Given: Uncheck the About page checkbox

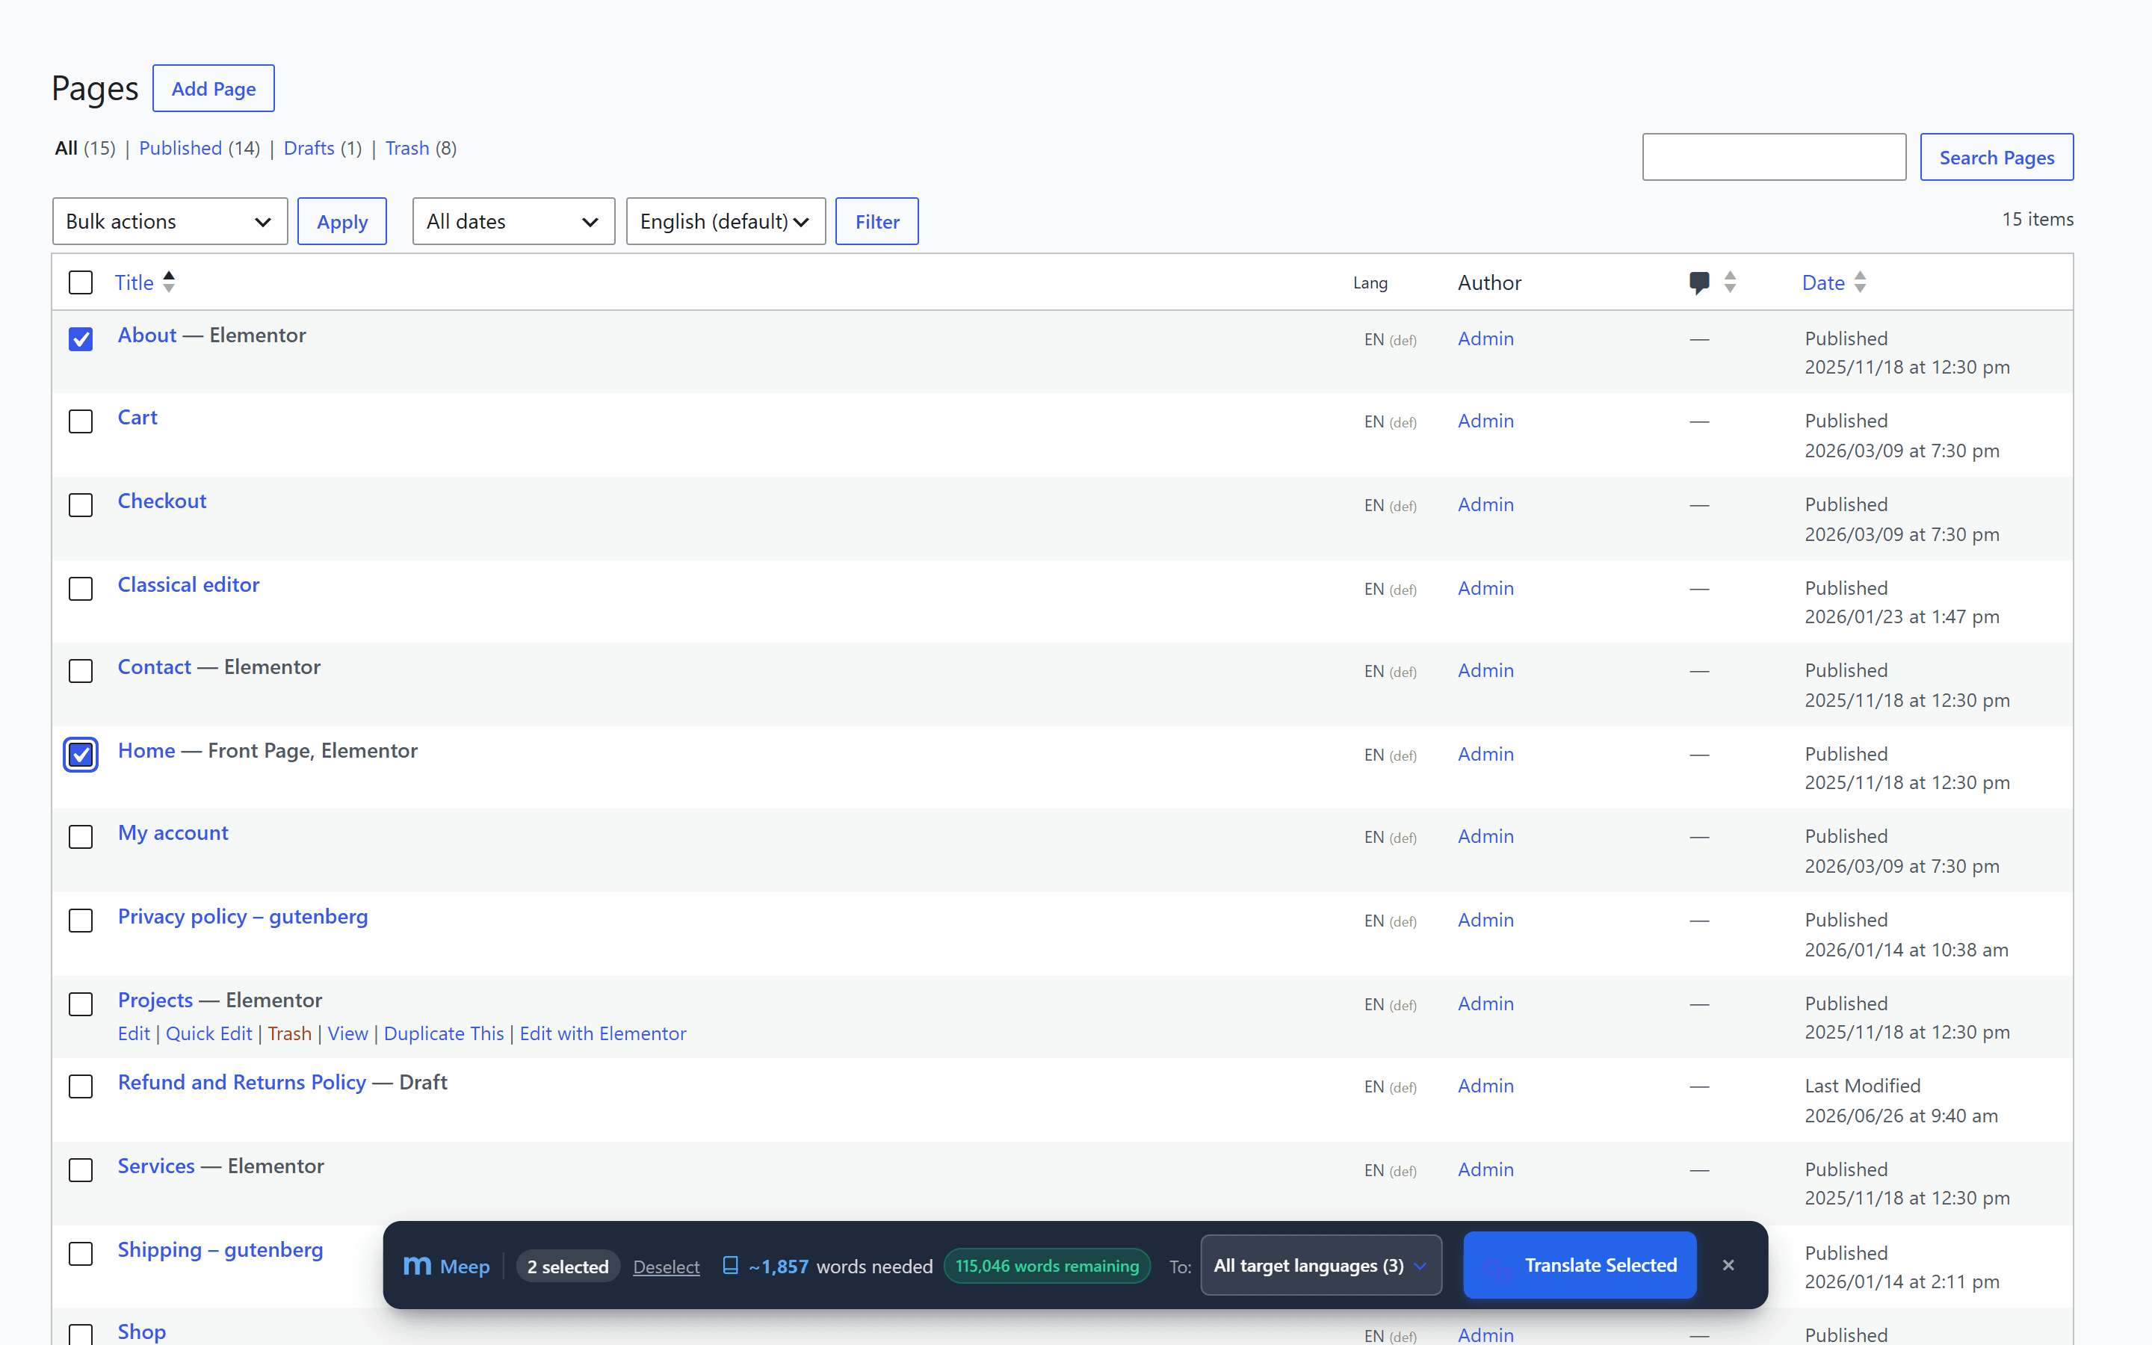Looking at the screenshot, I should [81, 339].
